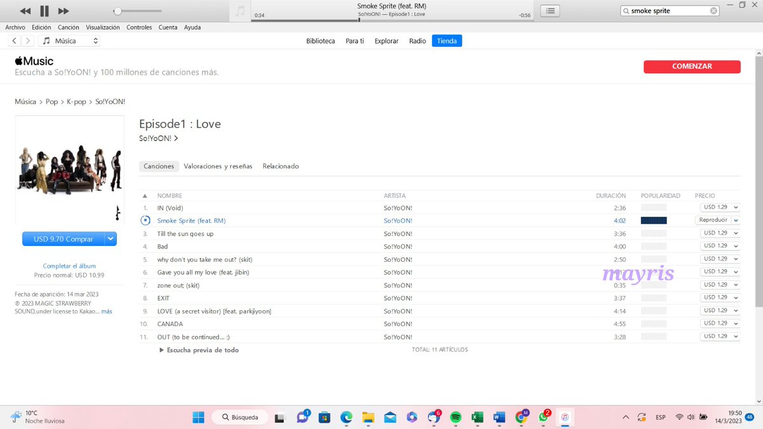Click the Episode1 : Love album cover
Viewport: 763px width, 429px height.
[70, 170]
